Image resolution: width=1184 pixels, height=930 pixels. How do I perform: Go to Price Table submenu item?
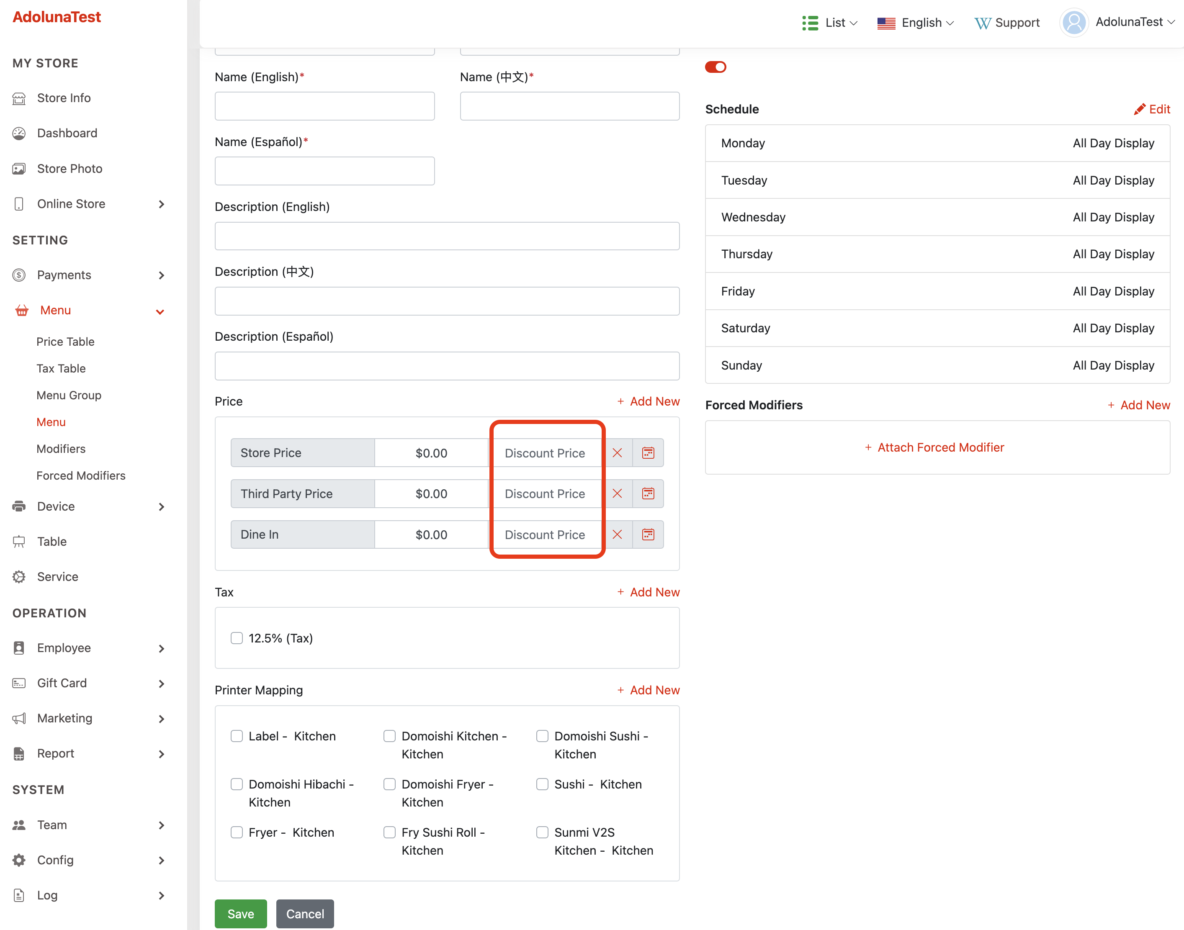[x=65, y=342]
